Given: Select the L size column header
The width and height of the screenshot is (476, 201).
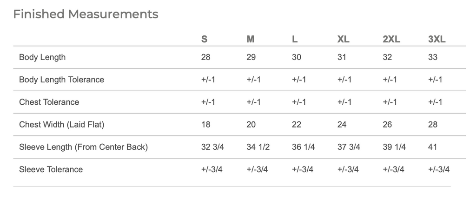Looking at the screenshot, I should pos(295,39).
